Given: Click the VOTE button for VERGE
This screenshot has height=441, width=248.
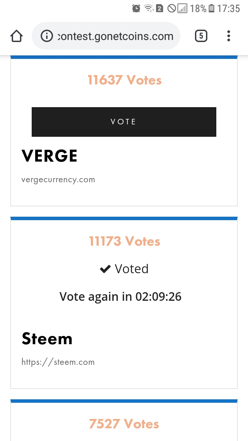Looking at the screenshot, I should [124, 122].
